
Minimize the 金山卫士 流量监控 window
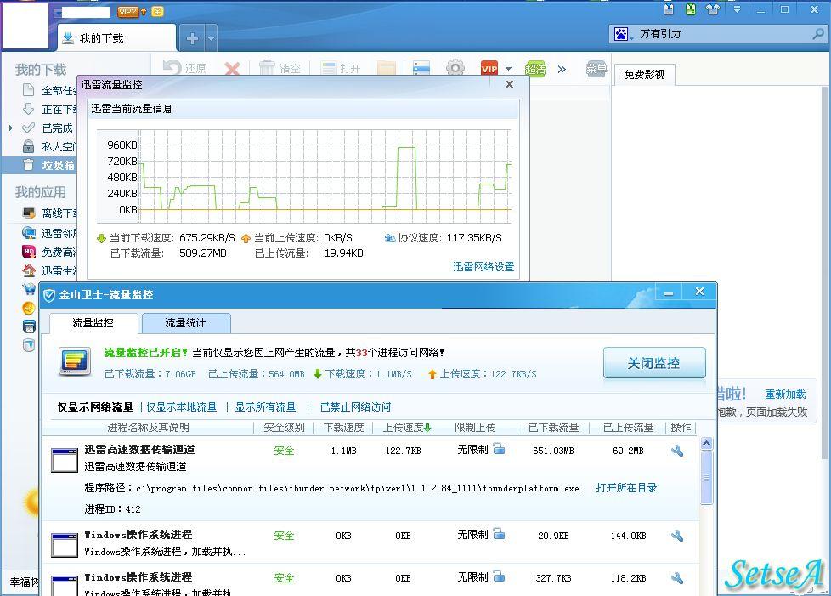point(669,292)
